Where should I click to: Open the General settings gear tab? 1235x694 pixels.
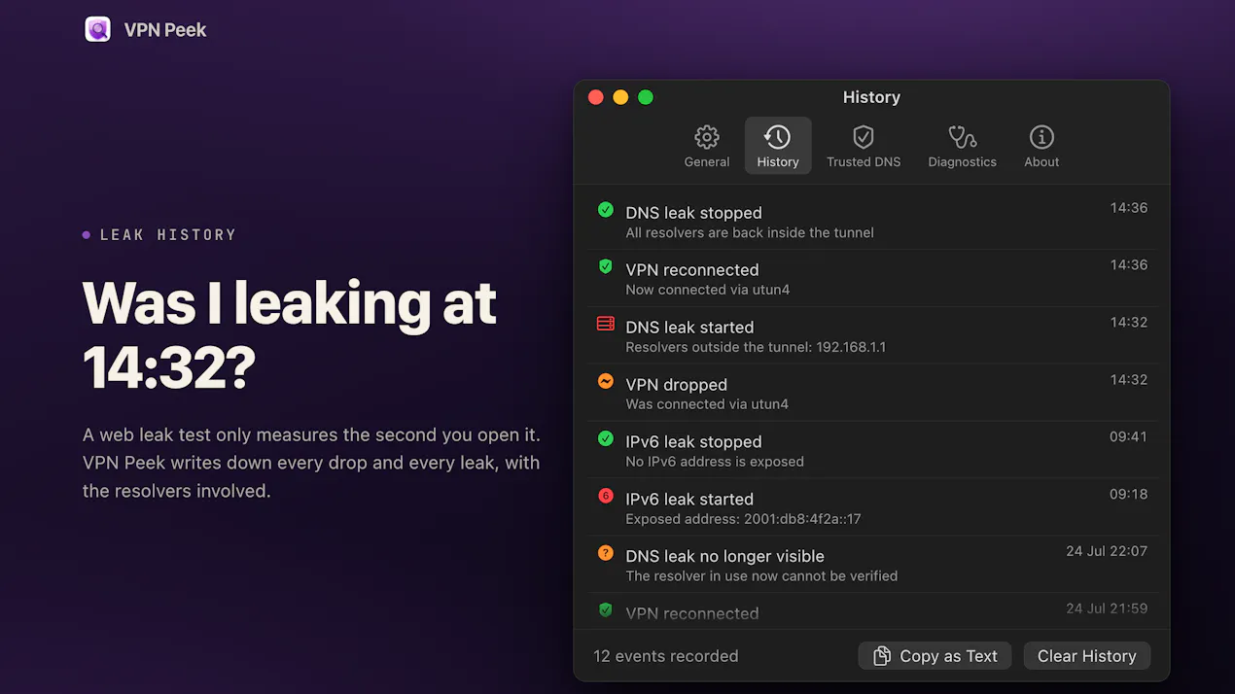707,147
